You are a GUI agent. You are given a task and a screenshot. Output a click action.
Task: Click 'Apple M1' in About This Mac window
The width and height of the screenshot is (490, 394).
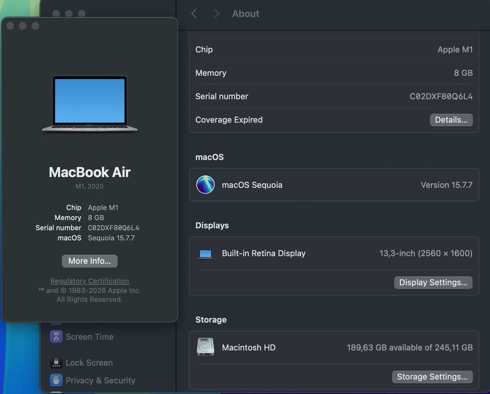(x=103, y=207)
